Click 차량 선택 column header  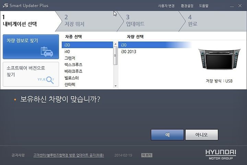click(135, 37)
